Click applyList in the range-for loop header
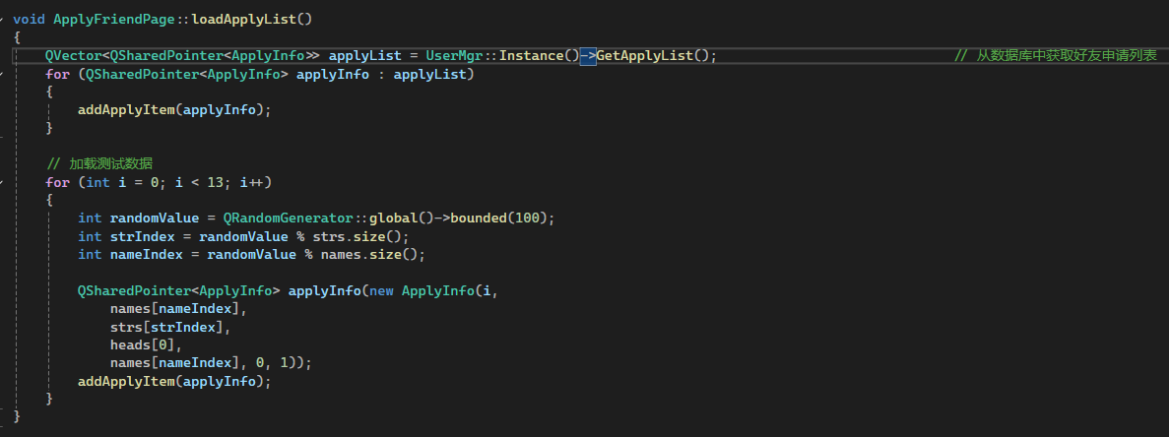The image size is (1169, 437). point(430,74)
